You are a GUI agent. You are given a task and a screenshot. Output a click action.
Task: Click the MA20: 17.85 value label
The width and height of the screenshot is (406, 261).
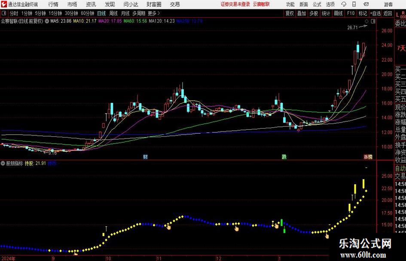(x=110, y=21)
